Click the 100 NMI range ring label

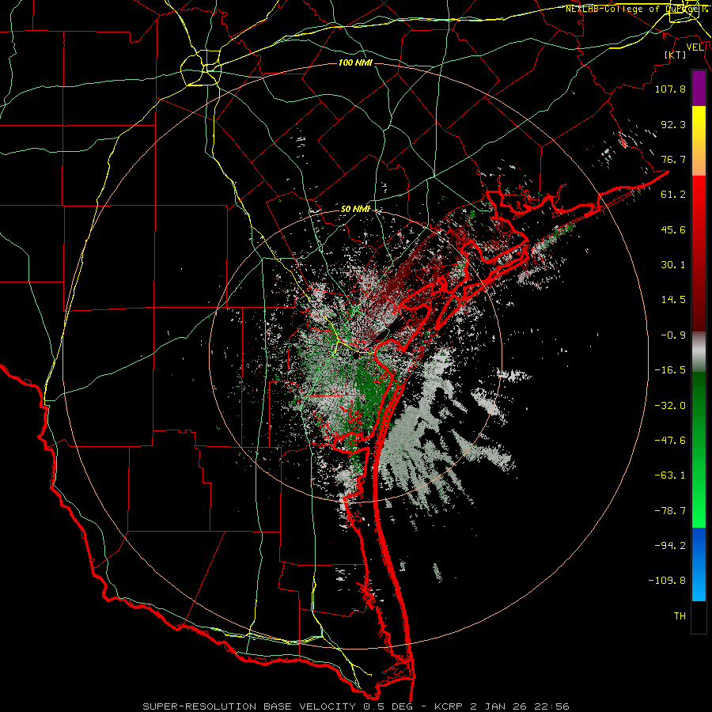[x=355, y=62]
